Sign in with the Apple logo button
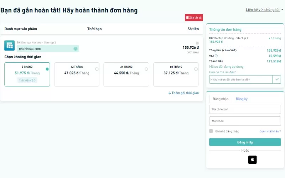Screen dimensions: 285x178 click(x=252, y=160)
